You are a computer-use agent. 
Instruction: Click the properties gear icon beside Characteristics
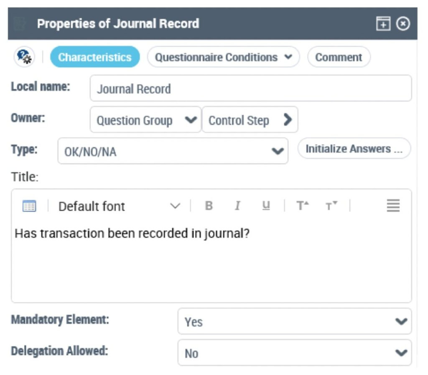pos(24,56)
